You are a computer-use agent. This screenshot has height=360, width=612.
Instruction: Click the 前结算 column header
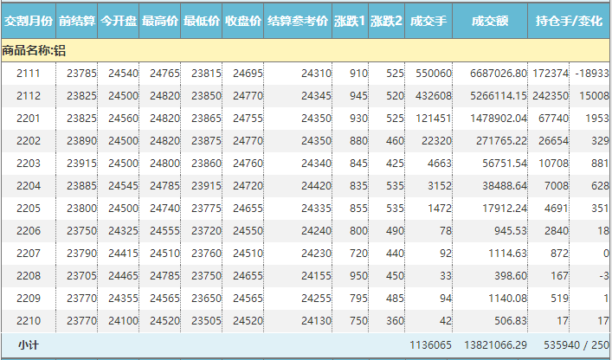coord(77,19)
